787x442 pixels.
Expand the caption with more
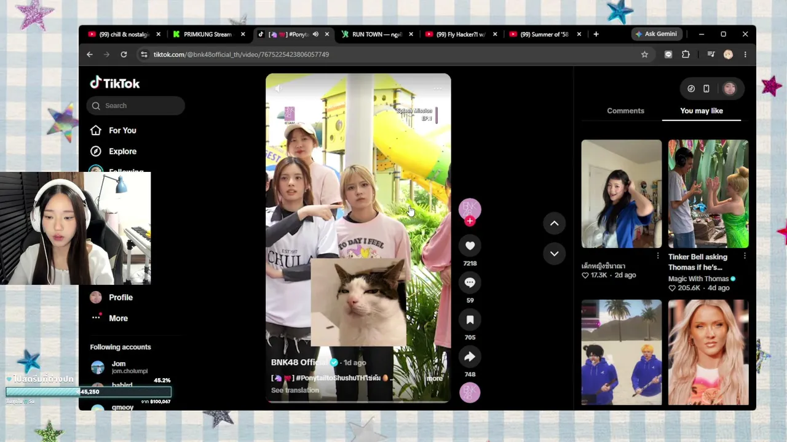coord(434,378)
